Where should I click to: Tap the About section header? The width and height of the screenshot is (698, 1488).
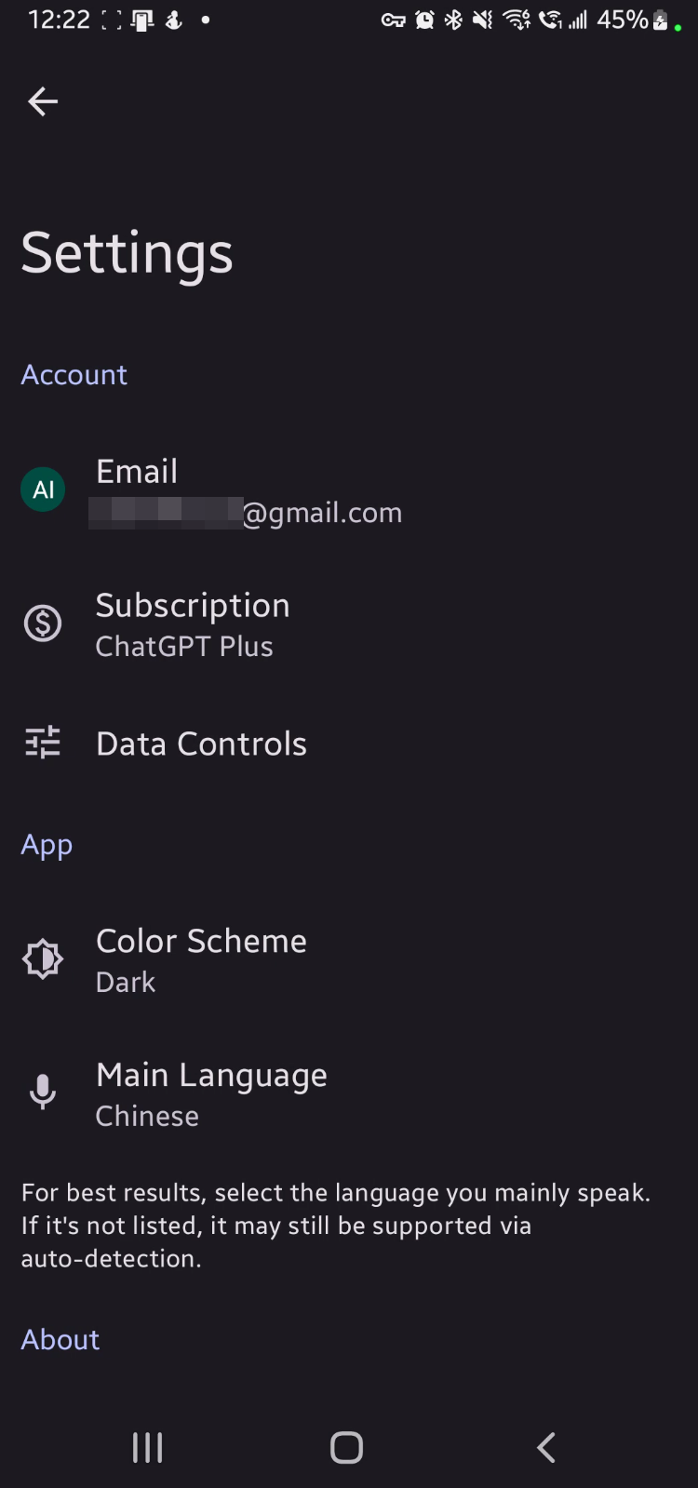coord(60,1339)
